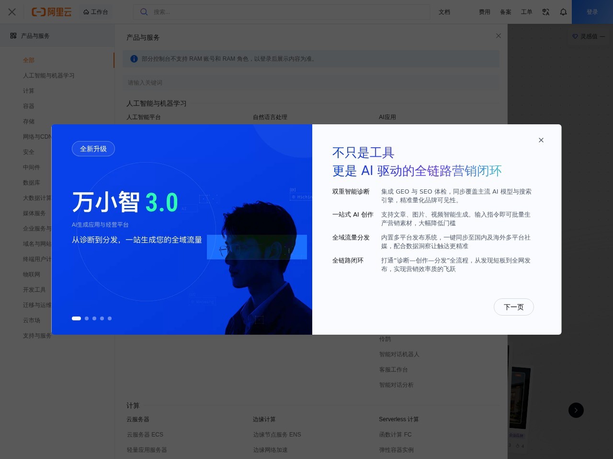Open 工单 in the top bar

coord(527,12)
